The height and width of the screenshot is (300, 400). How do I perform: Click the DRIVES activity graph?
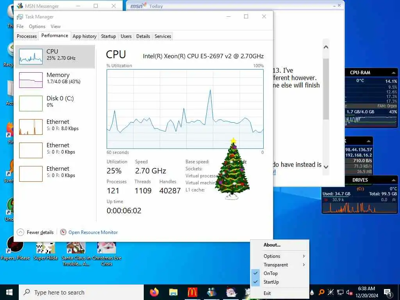(359, 208)
